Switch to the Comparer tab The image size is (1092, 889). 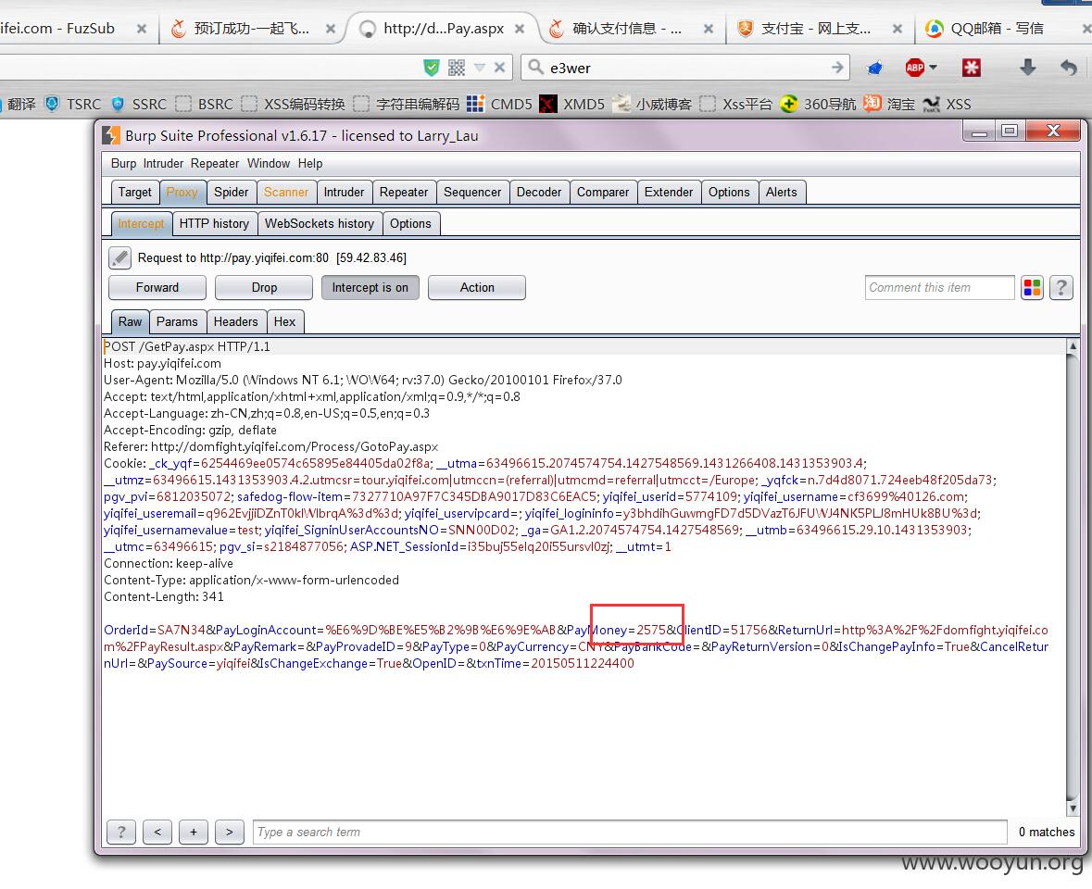pos(602,192)
